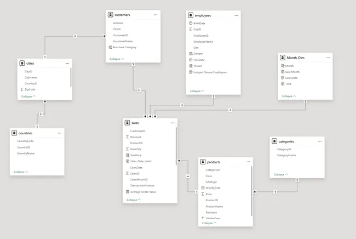Click the calendar icon next to BirthDate
Viewport: 356px width, 239px height.
click(x=191, y=23)
